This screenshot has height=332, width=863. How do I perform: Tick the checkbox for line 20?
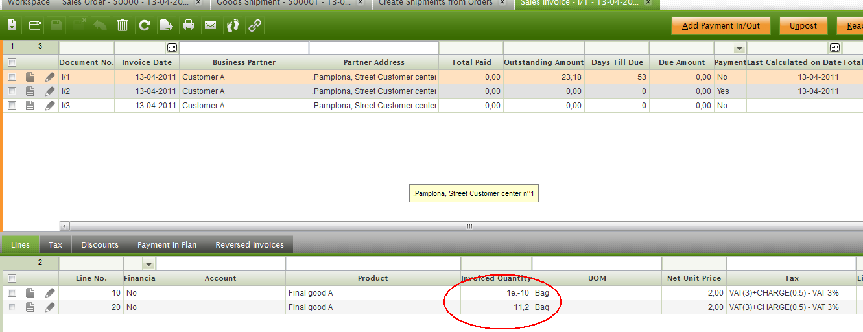pos(12,307)
